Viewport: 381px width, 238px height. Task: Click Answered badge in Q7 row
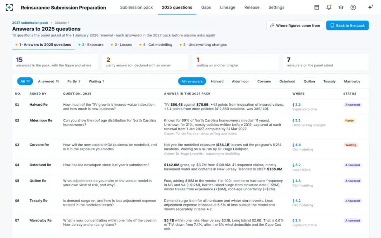tap(353, 221)
